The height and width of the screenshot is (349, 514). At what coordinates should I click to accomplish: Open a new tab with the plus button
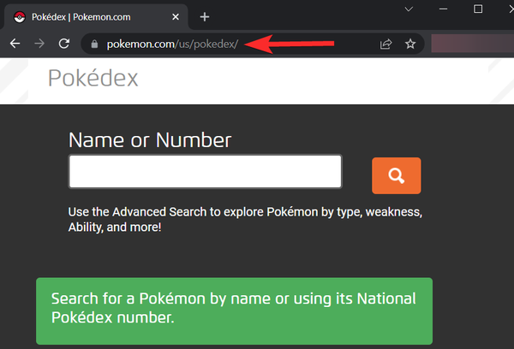pyautogui.click(x=204, y=16)
